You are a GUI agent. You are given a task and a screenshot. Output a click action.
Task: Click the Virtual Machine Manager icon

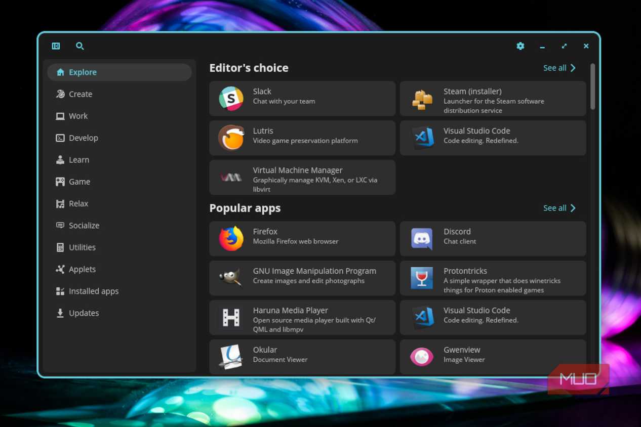(231, 177)
